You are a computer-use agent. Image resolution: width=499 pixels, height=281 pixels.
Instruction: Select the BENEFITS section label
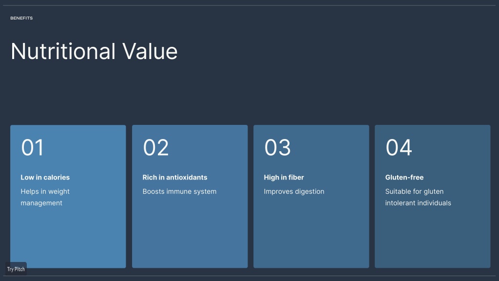(x=21, y=18)
